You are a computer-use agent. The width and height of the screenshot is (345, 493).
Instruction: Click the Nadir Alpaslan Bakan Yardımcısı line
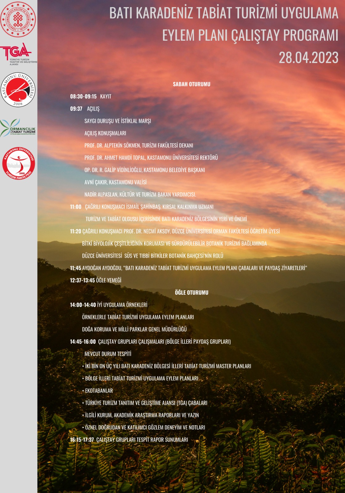click(x=140, y=194)
